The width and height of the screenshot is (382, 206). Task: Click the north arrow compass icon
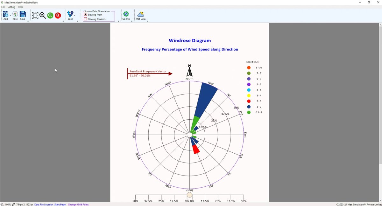[x=189, y=71]
